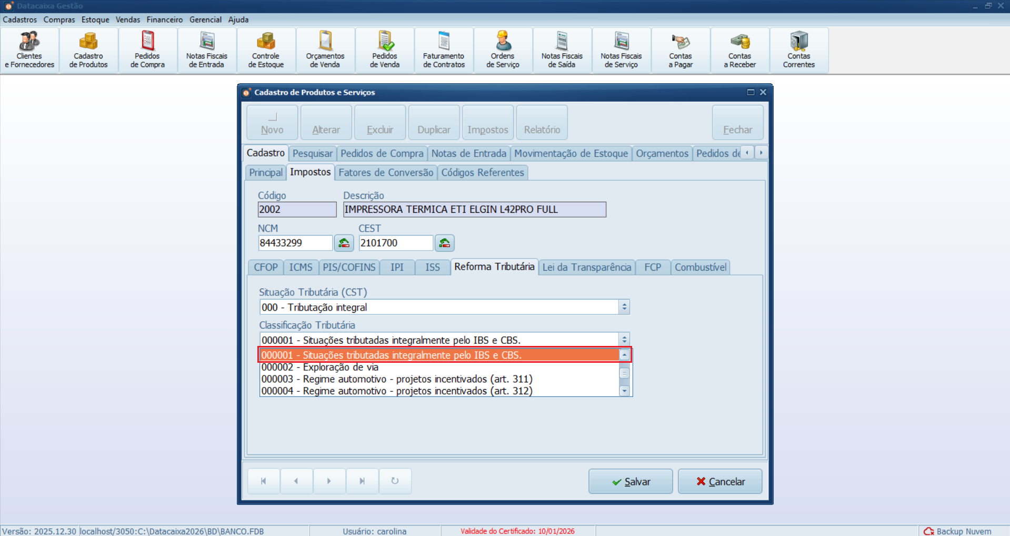Click the CEST lookup icon button
The height and width of the screenshot is (536, 1010).
[444, 243]
